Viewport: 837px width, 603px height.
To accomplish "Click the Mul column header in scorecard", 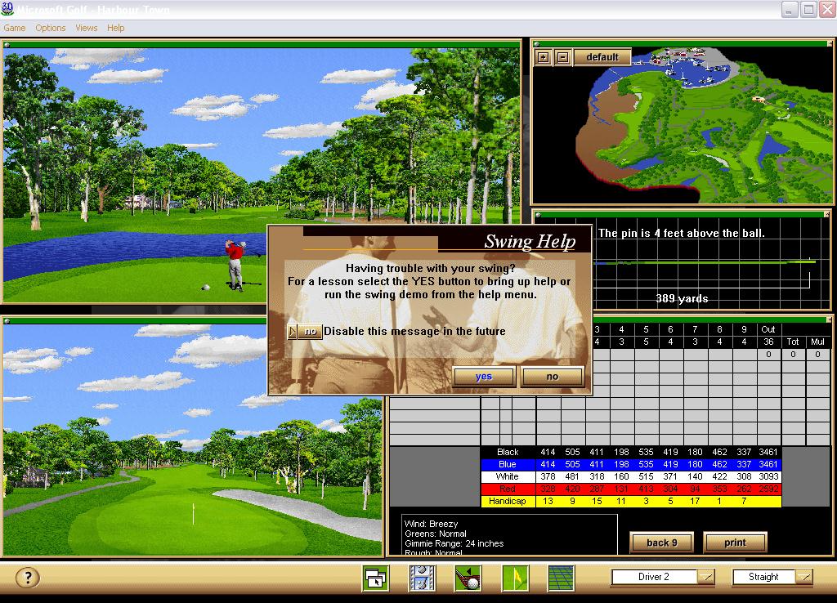I will point(817,342).
